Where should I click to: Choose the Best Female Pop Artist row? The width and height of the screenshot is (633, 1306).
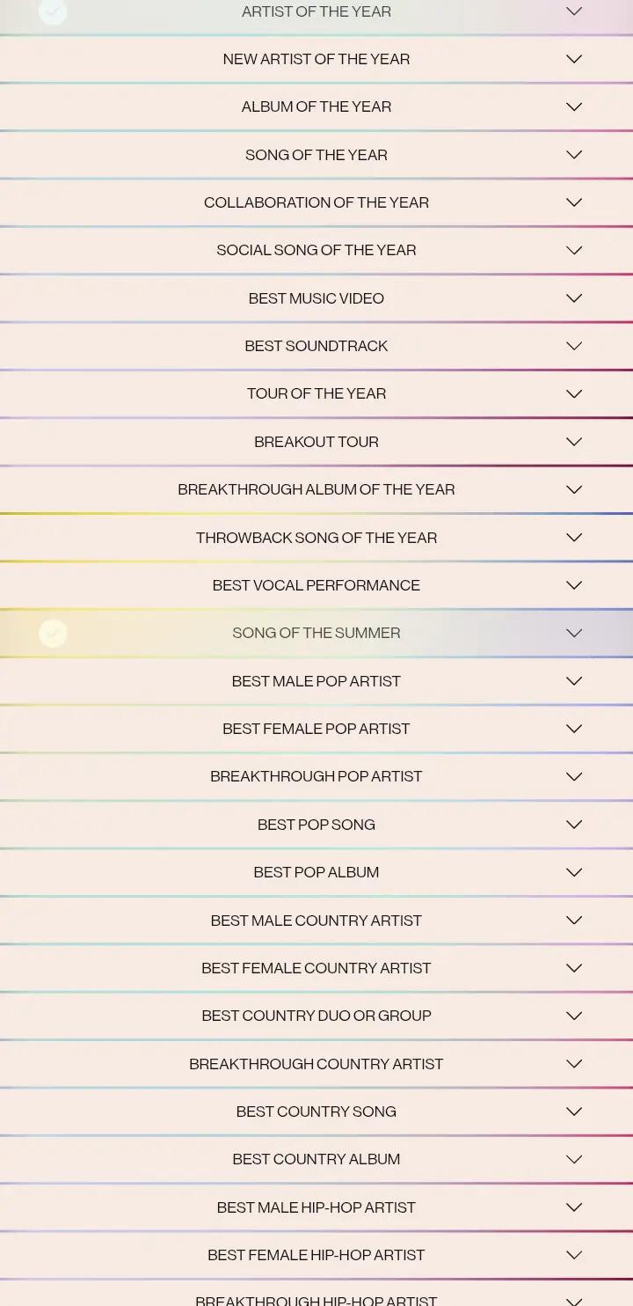316,729
